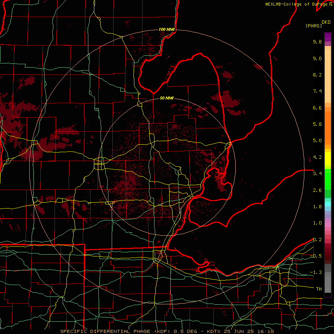Image resolution: width=334 pixels, height=334 pixels.
Task: Click the -0.5 legend value
Action: click(316, 256)
